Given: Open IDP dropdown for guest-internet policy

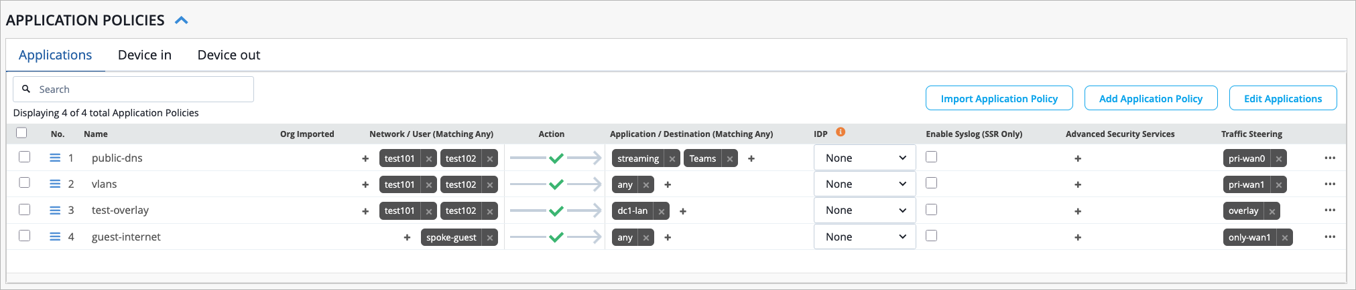Looking at the screenshot, I should (x=865, y=237).
